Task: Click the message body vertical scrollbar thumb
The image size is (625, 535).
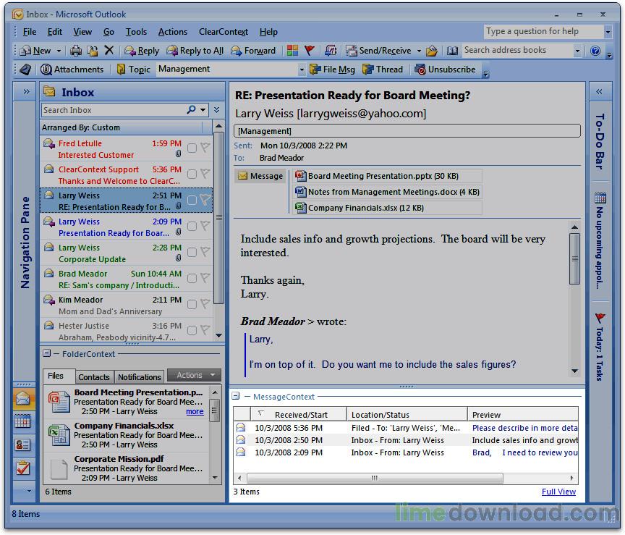Action: 574,258
